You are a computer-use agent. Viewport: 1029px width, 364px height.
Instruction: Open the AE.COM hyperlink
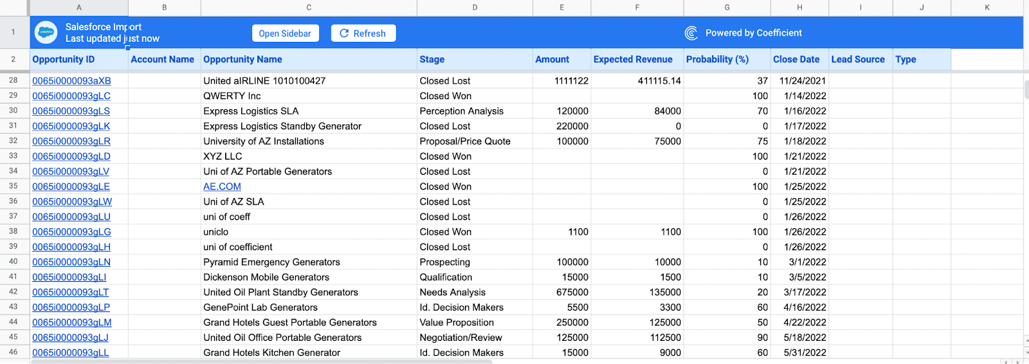pyautogui.click(x=222, y=187)
